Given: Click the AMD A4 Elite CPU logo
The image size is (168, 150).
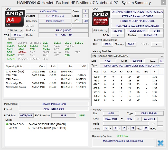Looking at the screenshot, I should coord(14,18).
